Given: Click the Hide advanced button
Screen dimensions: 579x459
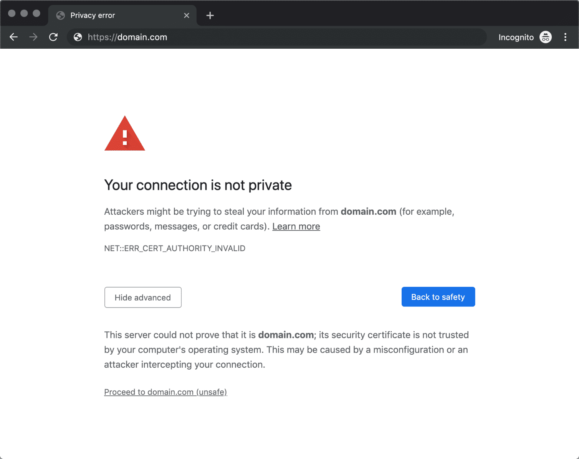Looking at the screenshot, I should pyautogui.click(x=143, y=297).
